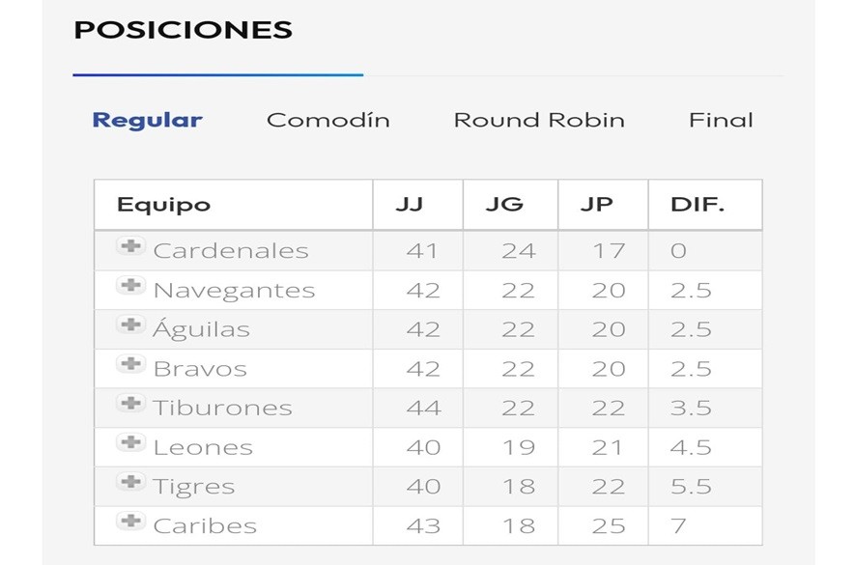Sort by the JJ column header

click(x=409, y=205)
